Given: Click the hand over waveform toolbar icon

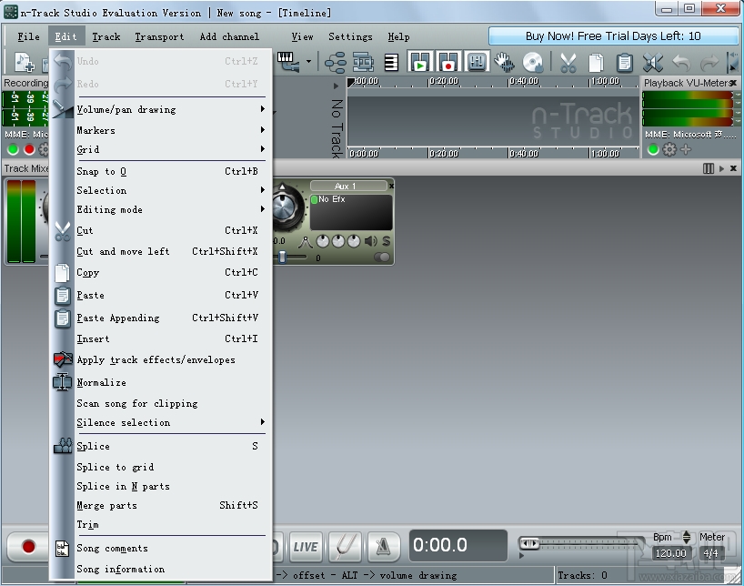Looking at the screenshot, I should pos(504,62).
